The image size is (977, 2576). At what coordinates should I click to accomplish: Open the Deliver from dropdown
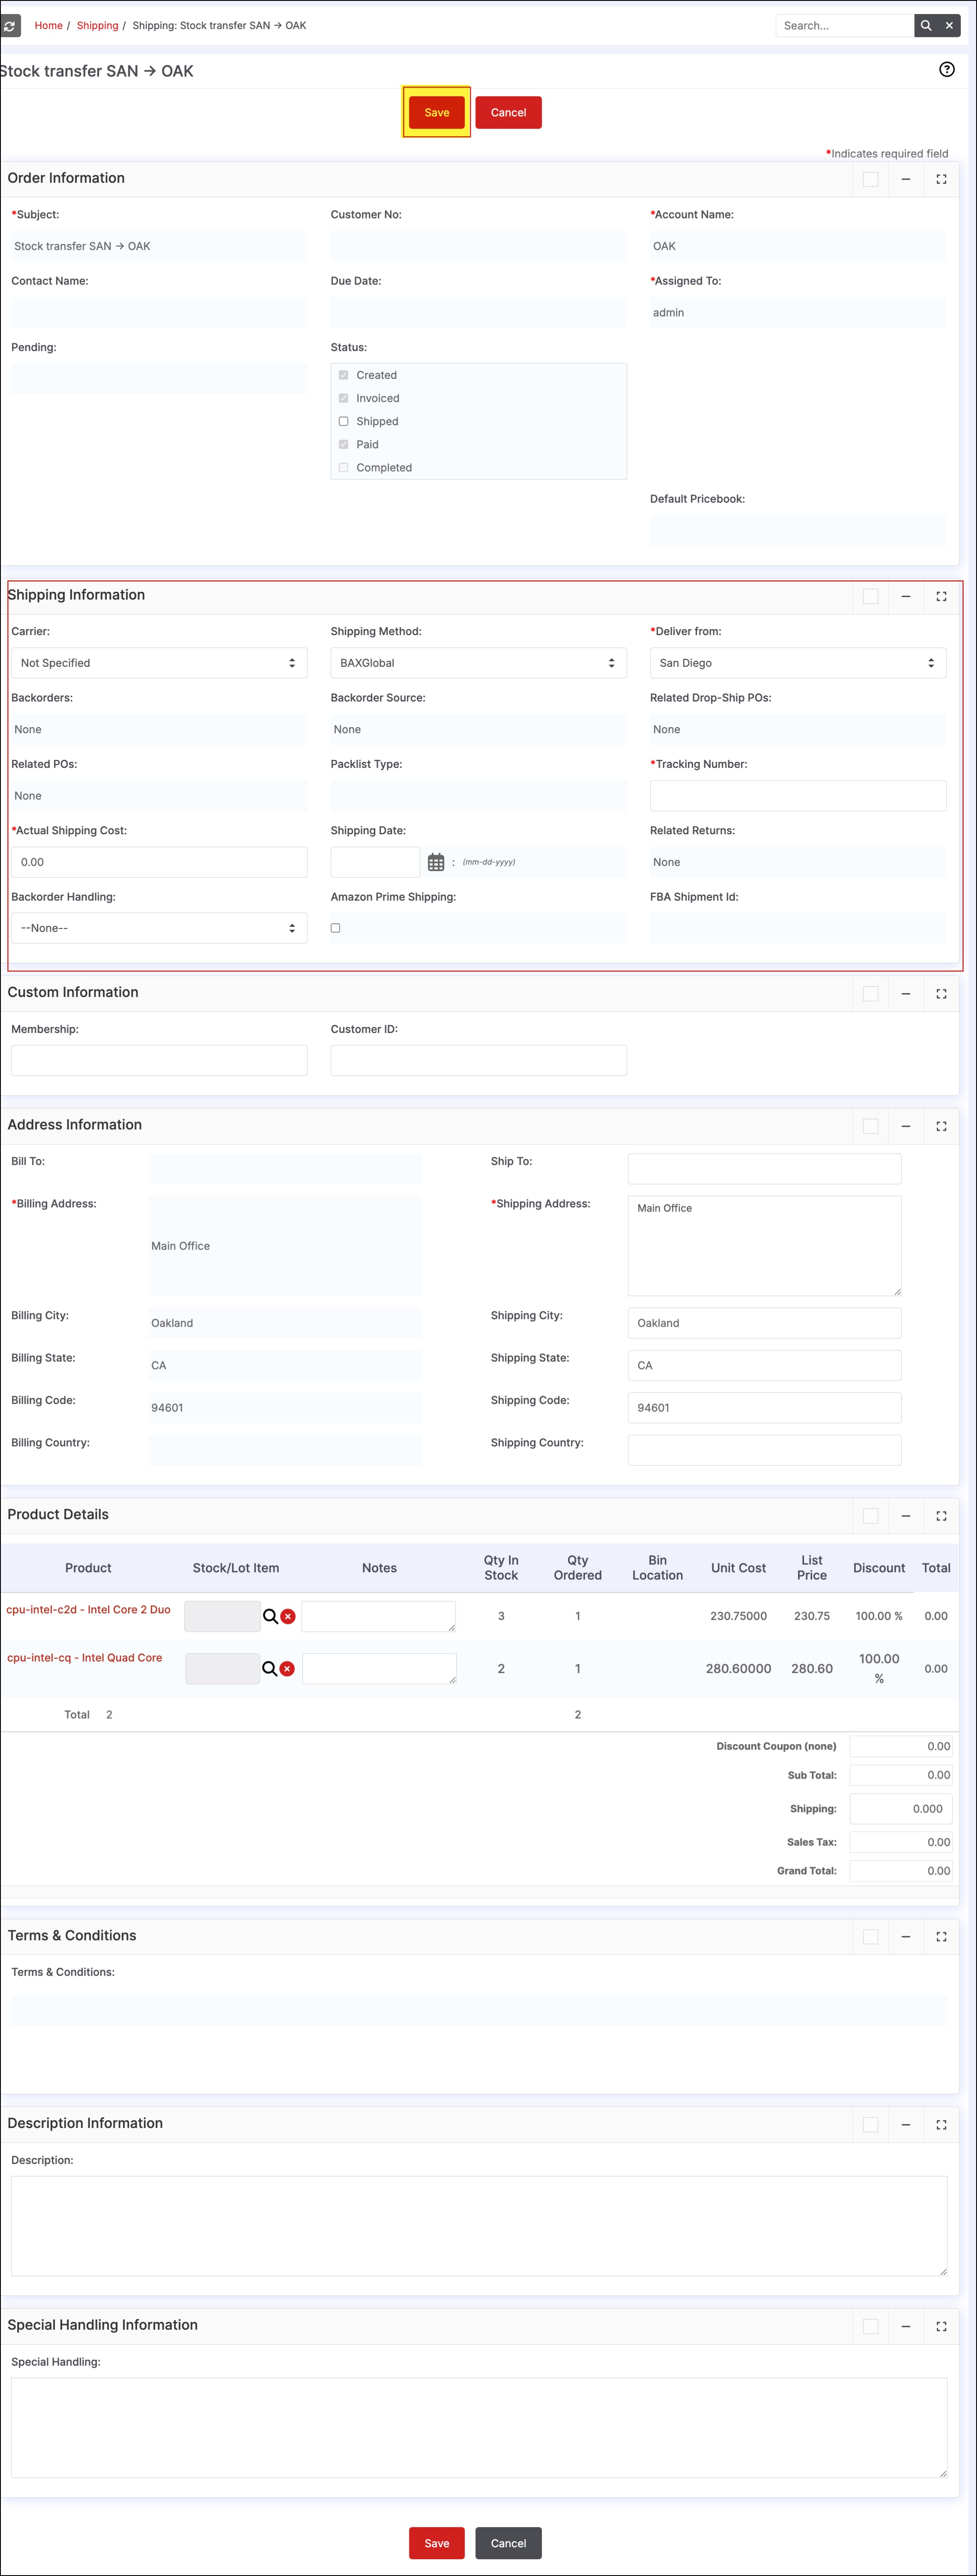coord(798,663)
